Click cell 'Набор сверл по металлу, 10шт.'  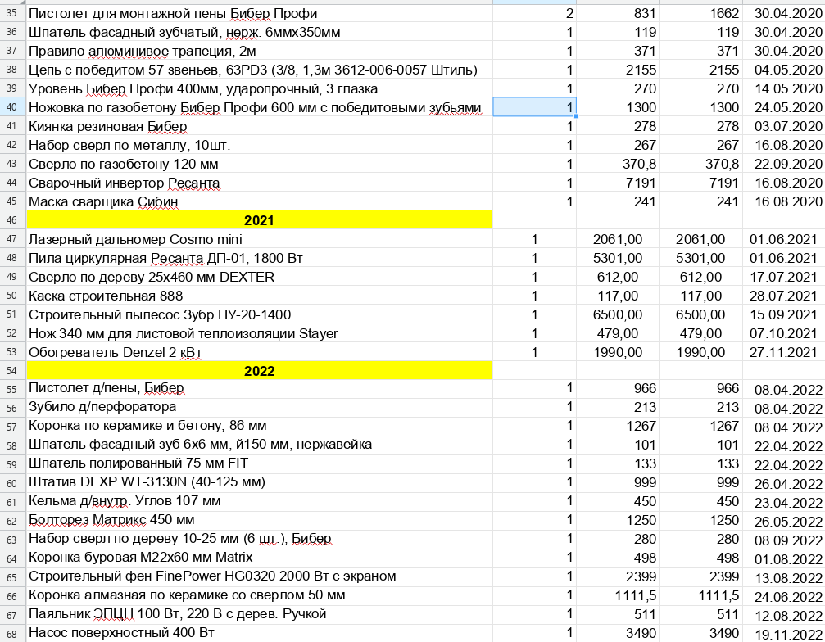[260, 145]
